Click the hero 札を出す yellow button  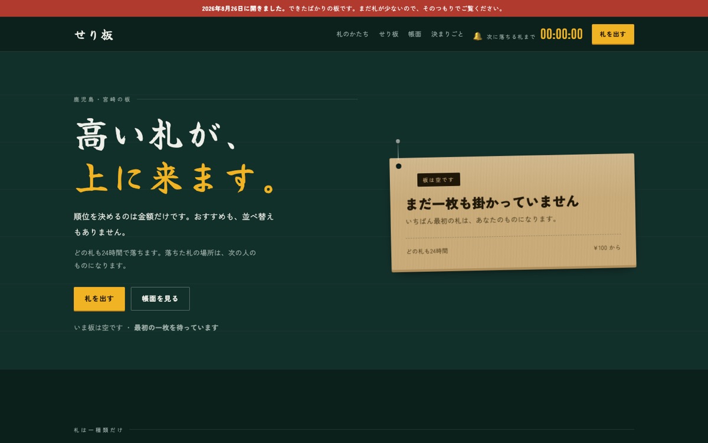(x=99, y=299)
